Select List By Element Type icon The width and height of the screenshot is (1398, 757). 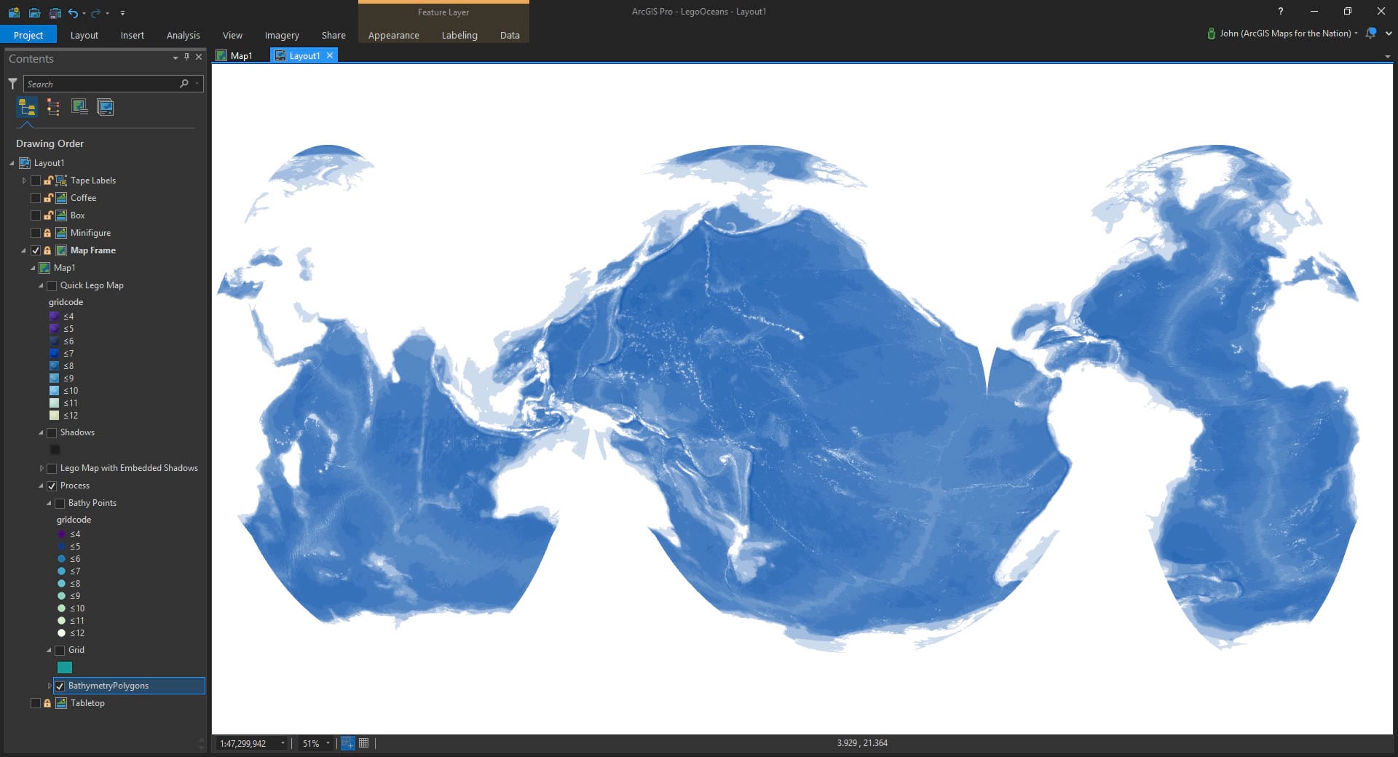tap(53, 108)
